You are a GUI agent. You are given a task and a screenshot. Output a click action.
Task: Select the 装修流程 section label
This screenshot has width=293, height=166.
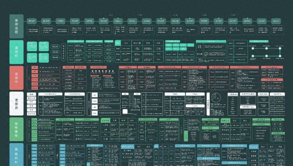[16, 26]
